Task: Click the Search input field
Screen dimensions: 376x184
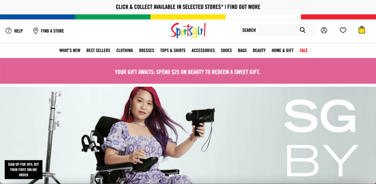Action: pos(277,30)
